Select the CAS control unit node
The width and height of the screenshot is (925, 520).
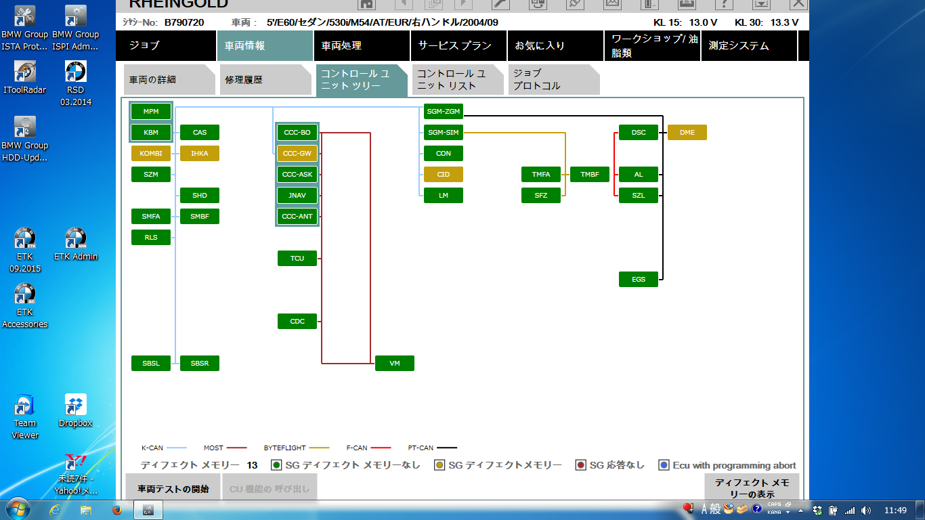click(x=200, y=133)
